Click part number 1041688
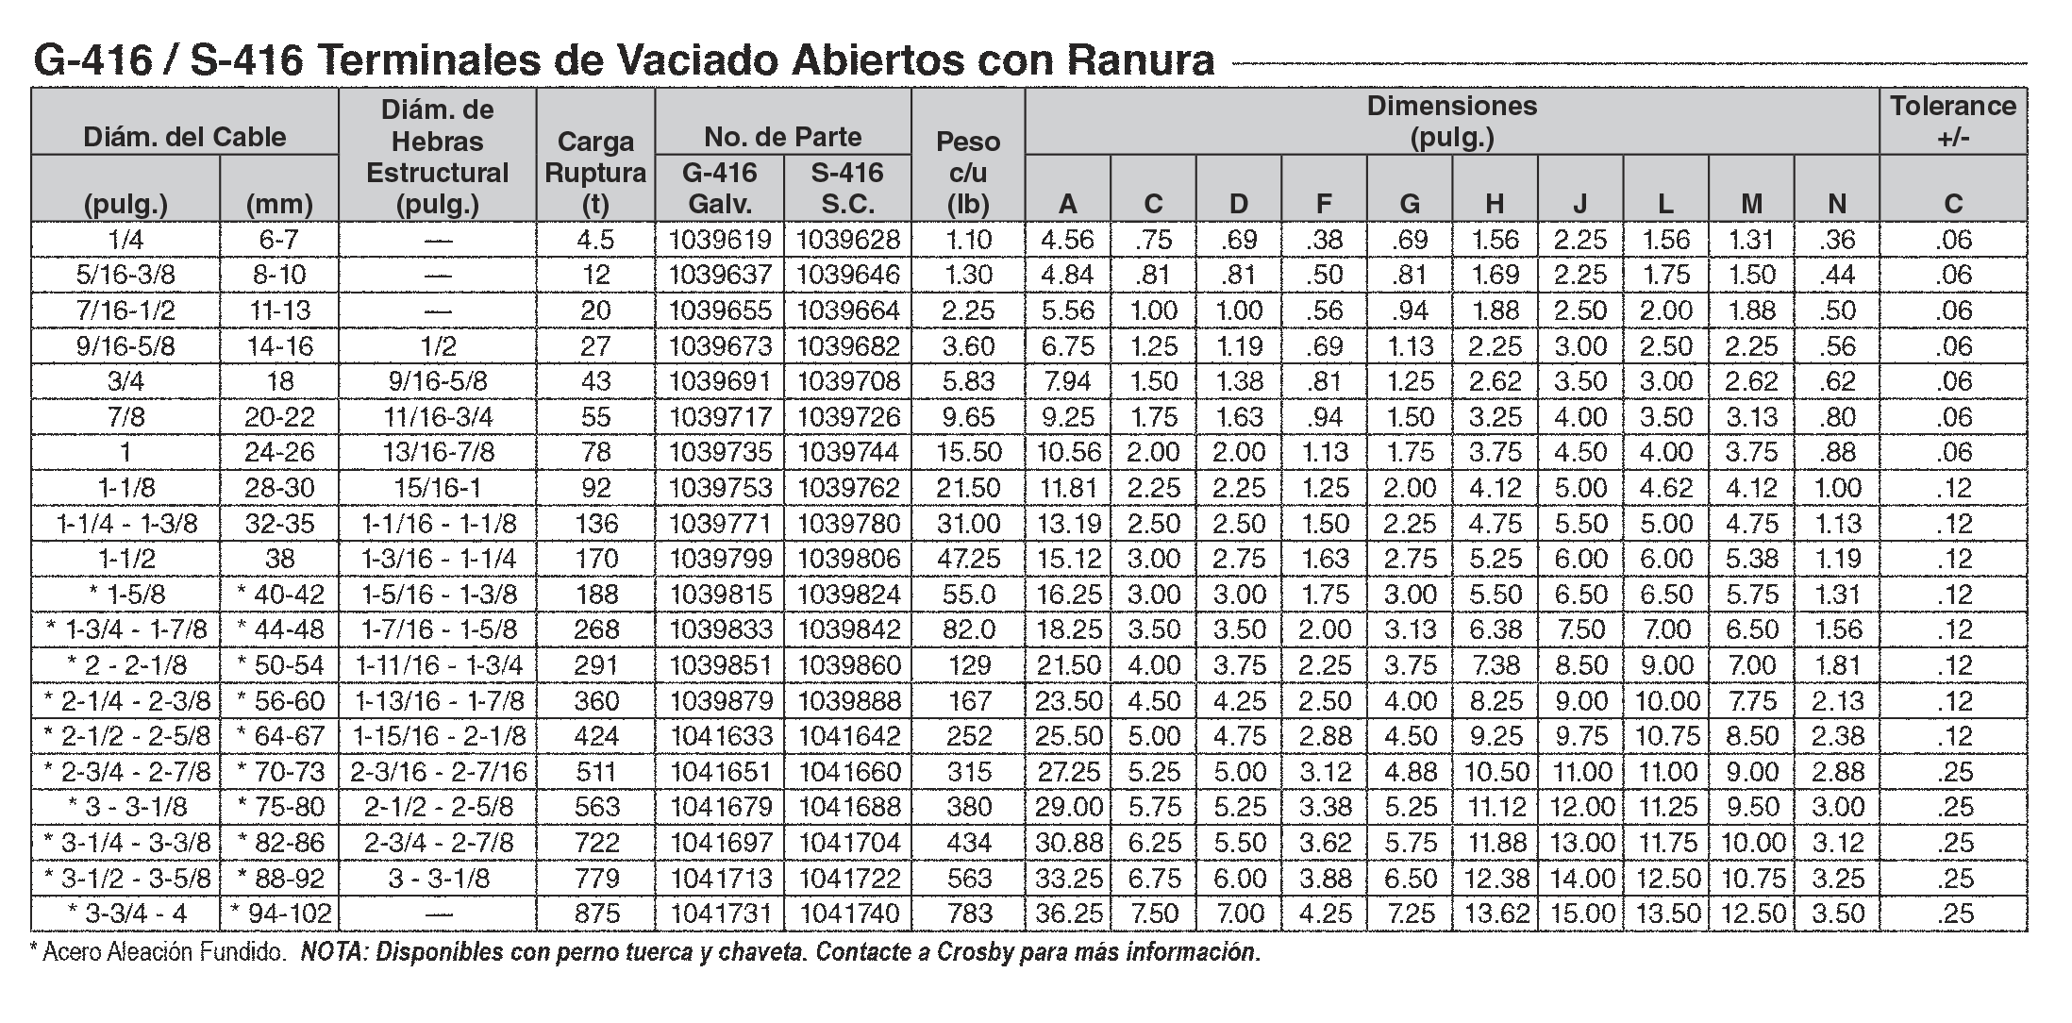 click(x=848, y=808)
